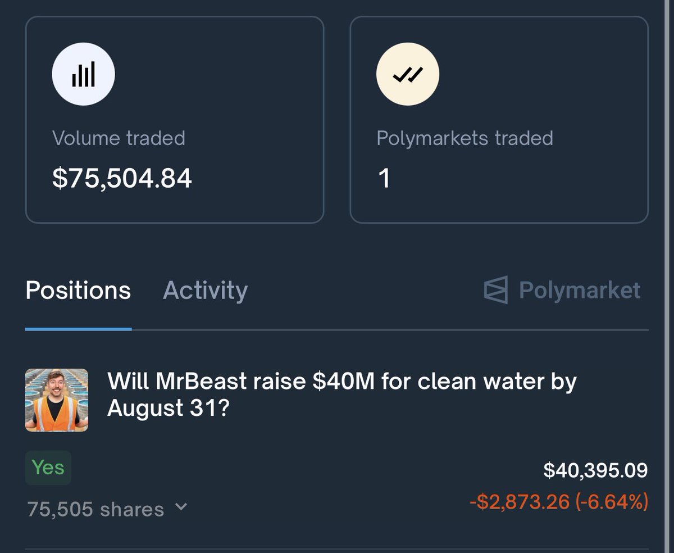Click the $40,395.09 position value
Viewport: 674px width, 553px height.
[x=595, y=470]
